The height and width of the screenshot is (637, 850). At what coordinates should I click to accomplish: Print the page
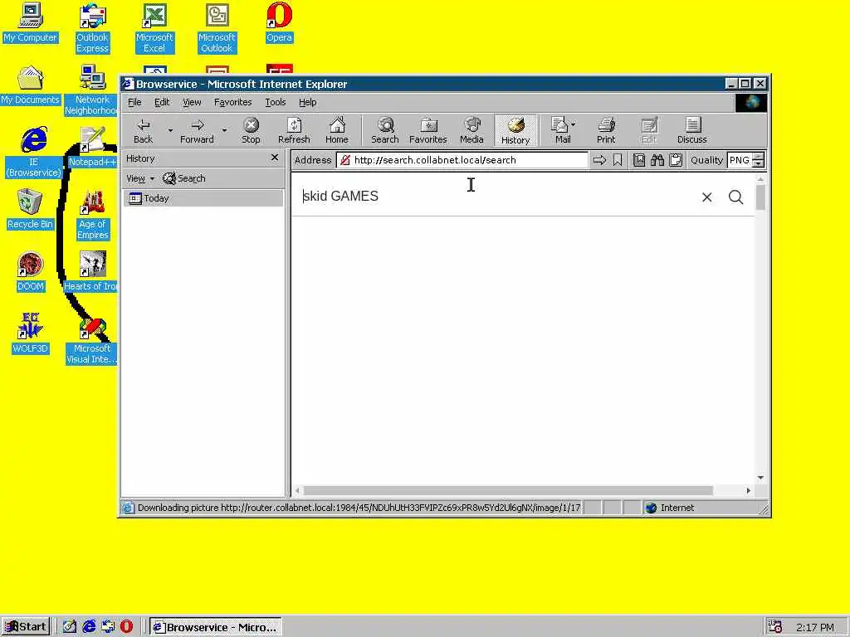pos(606,130)
